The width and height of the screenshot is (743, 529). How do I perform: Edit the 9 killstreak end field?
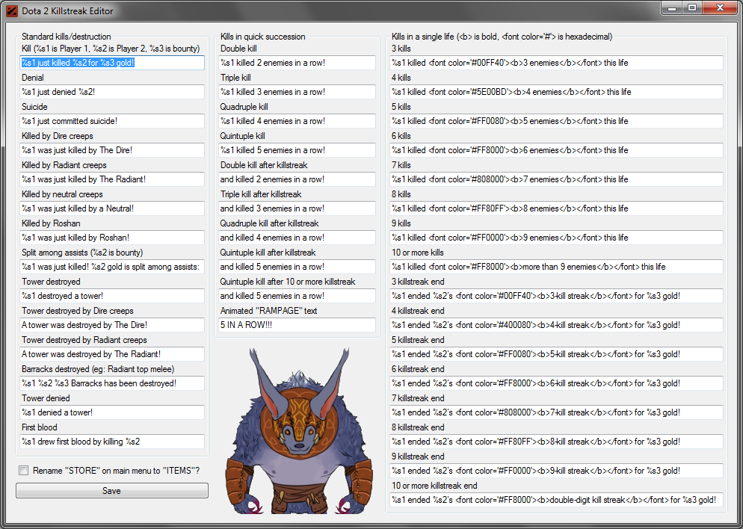pyautogui.click(x=557, y=471)
